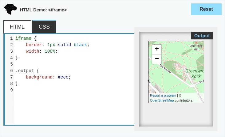Click the 'width: 100%;' code line
This screenshot has width=225, height=137.
(x=41, y=51)
